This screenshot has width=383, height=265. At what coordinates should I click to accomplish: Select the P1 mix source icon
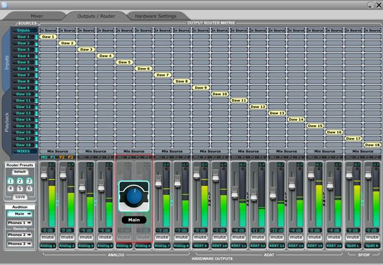[52, 157]
